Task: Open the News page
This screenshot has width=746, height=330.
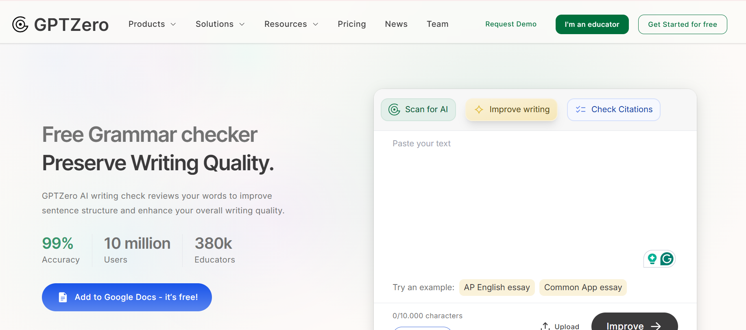Action: tap(396, 24)
